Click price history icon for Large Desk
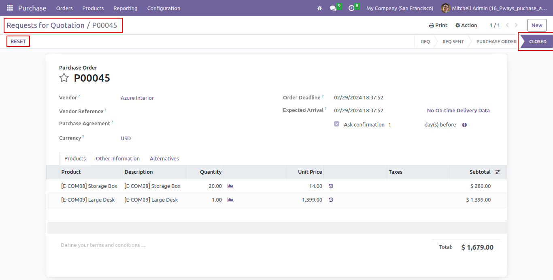Screen dimensions: 553x280 coord(331,200)
